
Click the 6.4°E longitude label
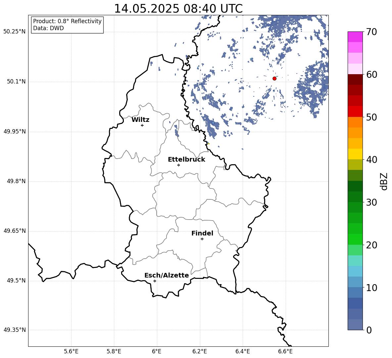pos(243,351)
